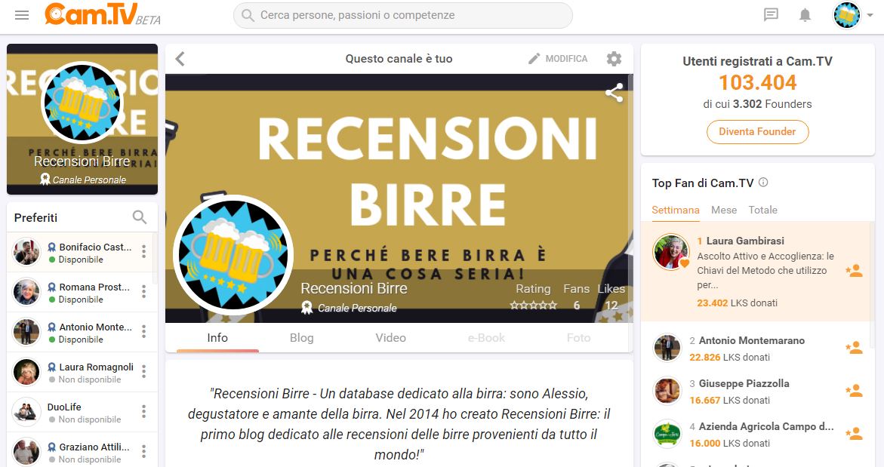Screen dimensions: 884x467
Task: Switch to the e-Book tab
Action: 486,337
